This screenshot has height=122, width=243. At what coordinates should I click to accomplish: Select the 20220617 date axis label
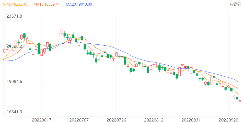click(x=42, y=120)
